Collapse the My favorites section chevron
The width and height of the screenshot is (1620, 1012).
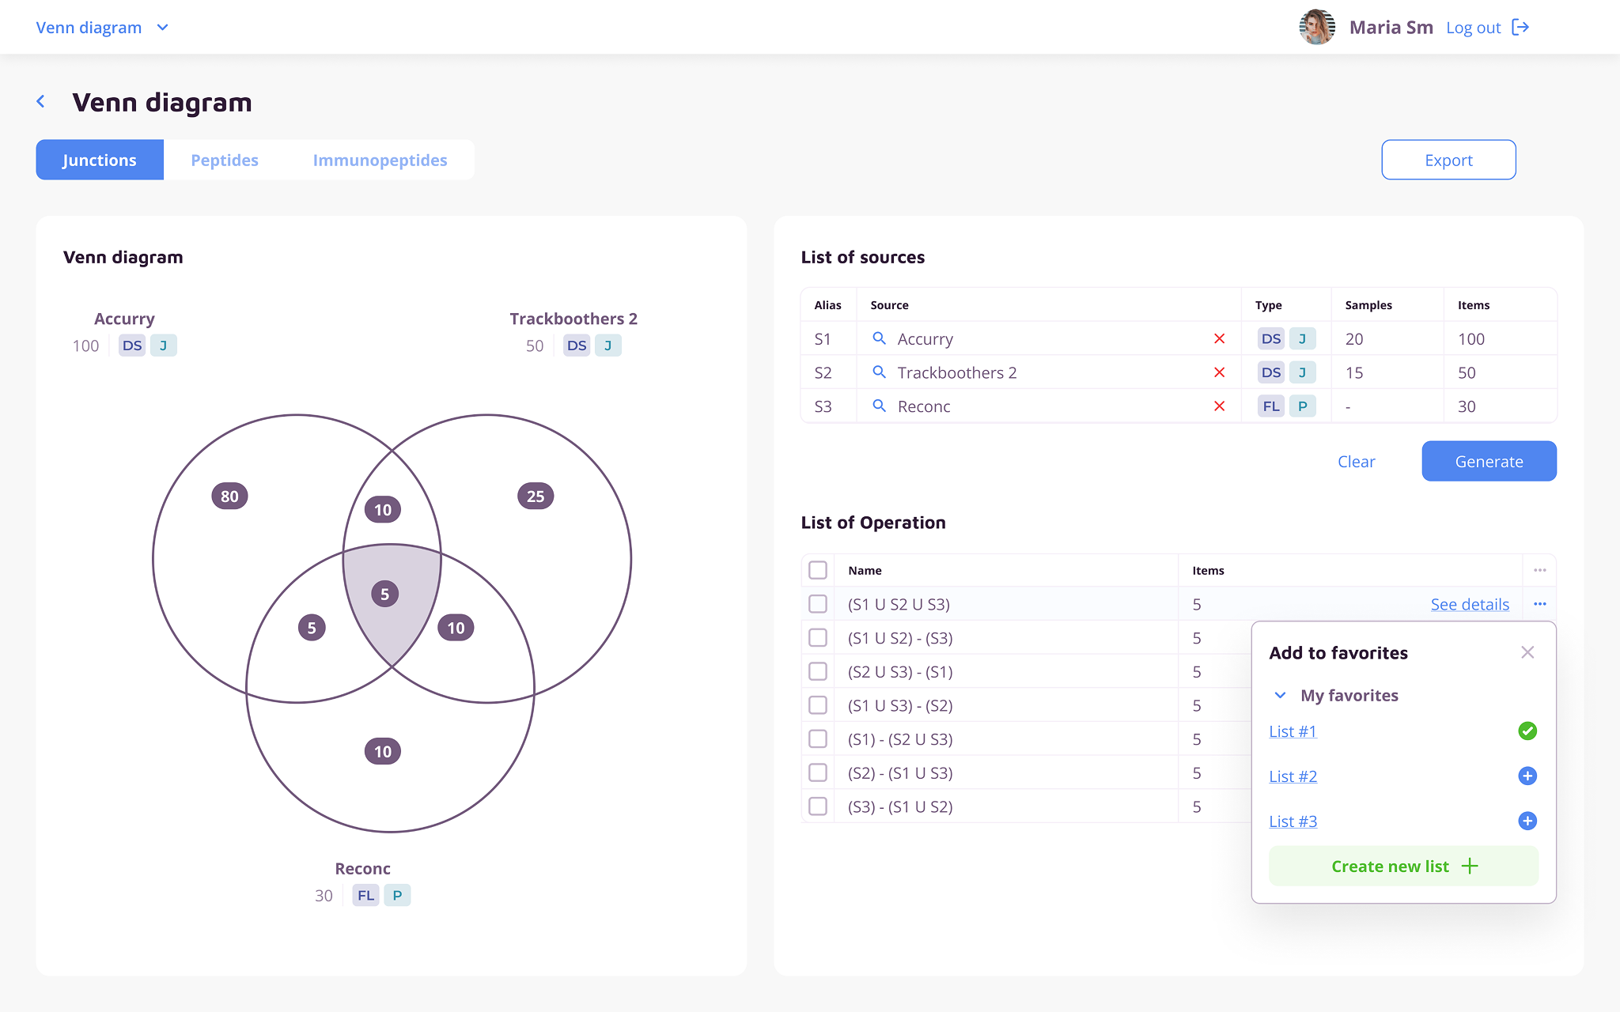1280,696
